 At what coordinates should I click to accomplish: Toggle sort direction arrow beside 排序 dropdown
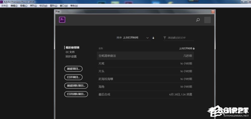(153, 38)
